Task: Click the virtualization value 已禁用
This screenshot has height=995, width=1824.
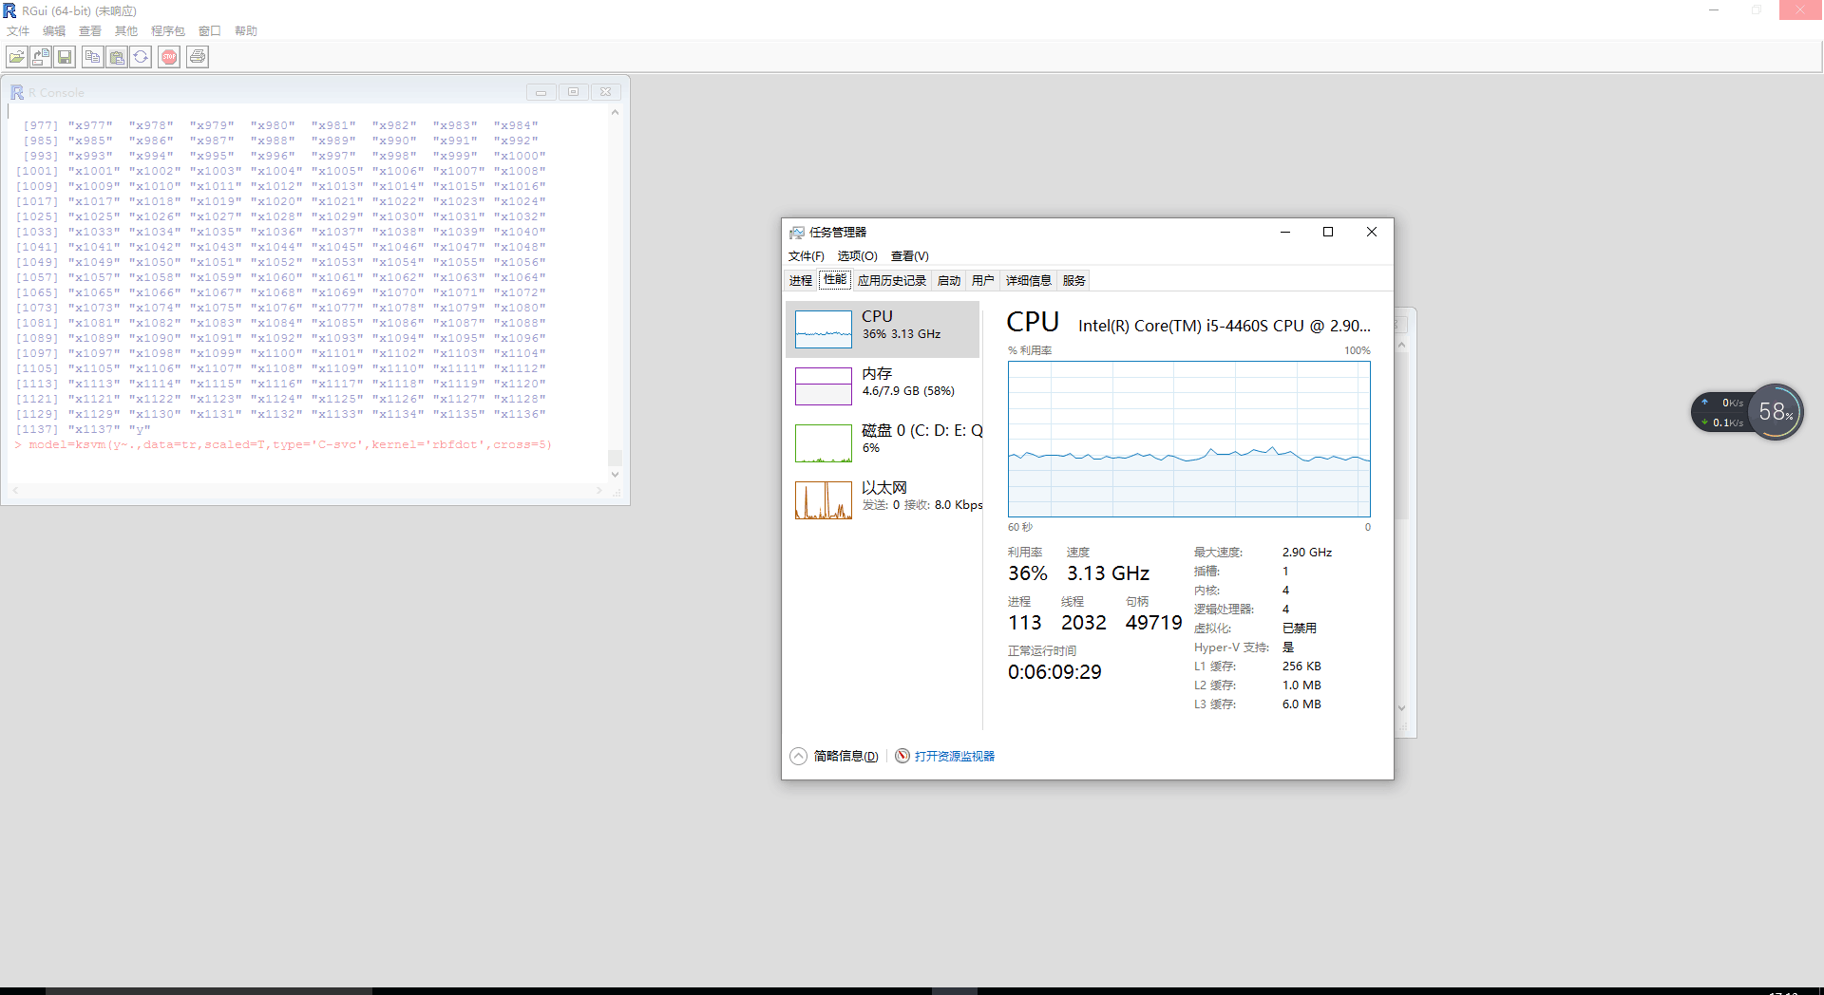Action: pos(1300,629)
